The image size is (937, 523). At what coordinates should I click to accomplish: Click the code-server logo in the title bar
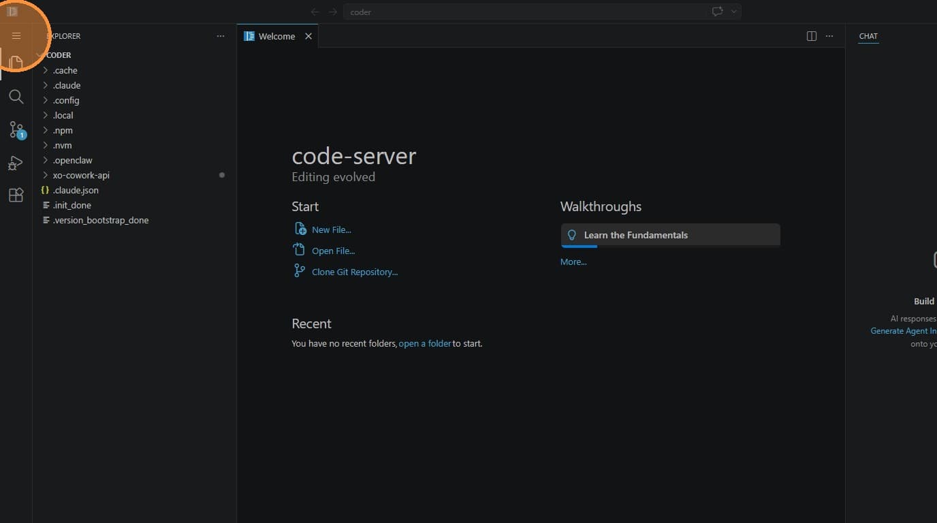pyautogui.click(x=12, y=12)
